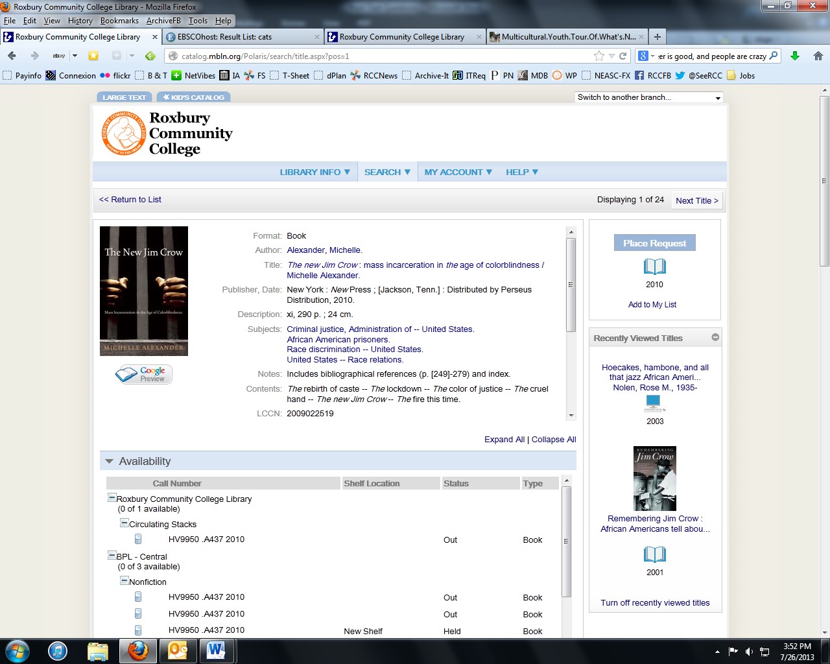This screenshot has width=830, height=664.
Task: Collapse Roxbury Community College Library holdings
Action: 112,498
